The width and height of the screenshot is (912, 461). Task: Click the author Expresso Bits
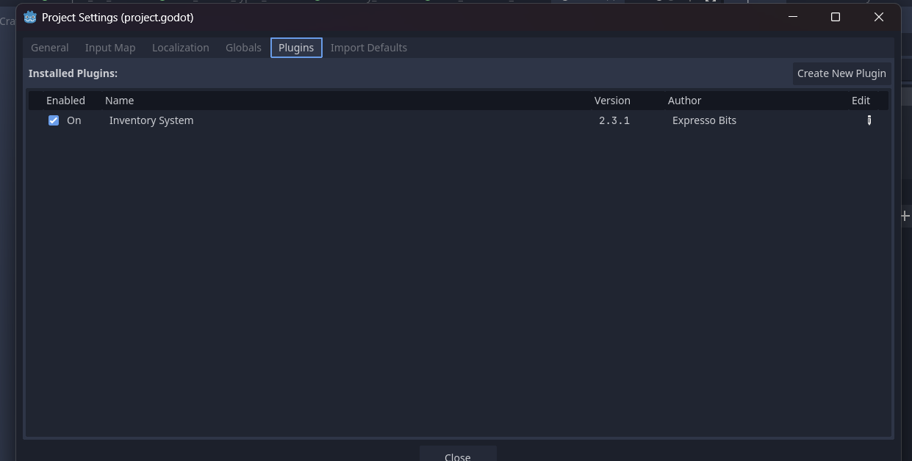(x=704, y=120)
